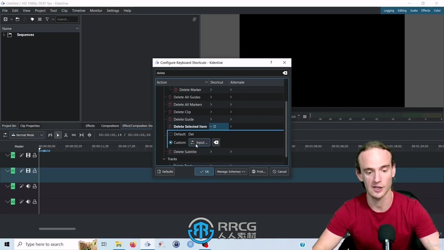Click the tag icon in Project Bin toolbar

pyautogui.click(x=32, y=19)
